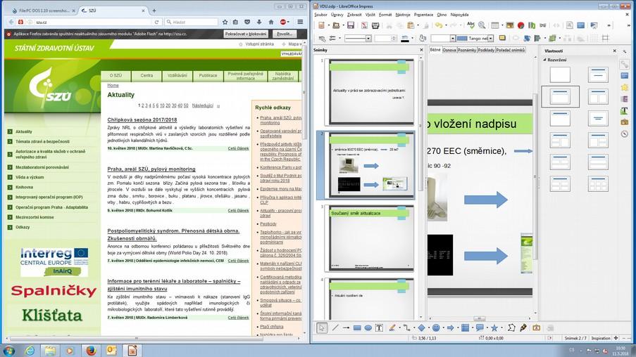Select the line-ending-with-arrow tool

coord(346,328)
